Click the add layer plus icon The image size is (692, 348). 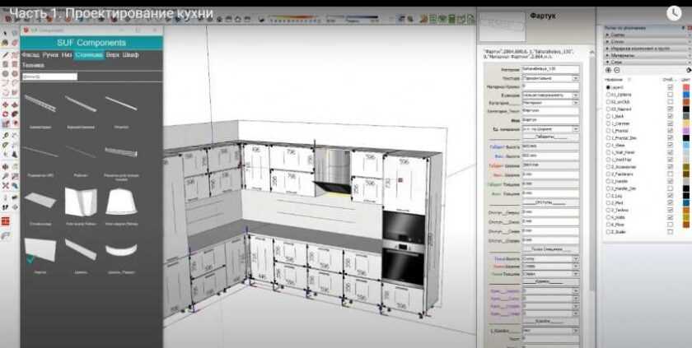coord(608,71)
